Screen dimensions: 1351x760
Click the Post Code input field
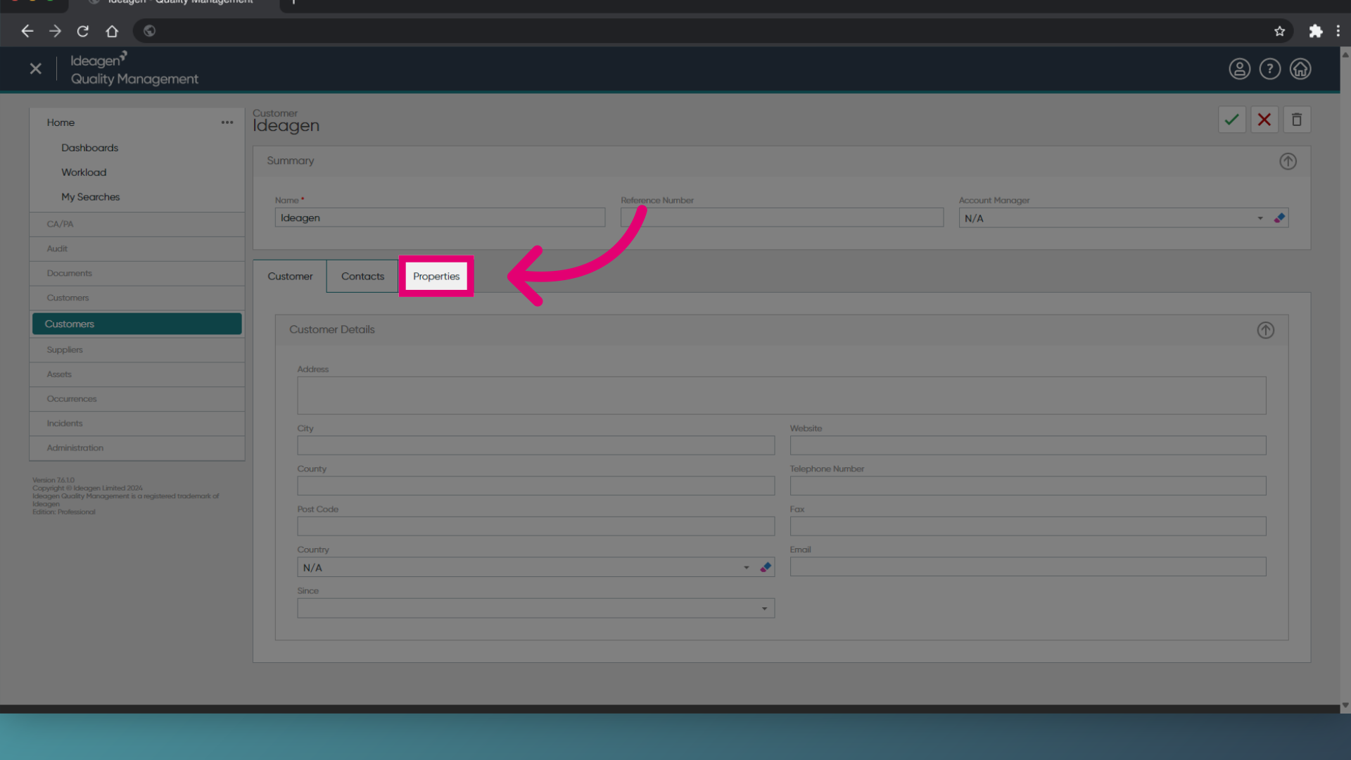[x=535, y=526]
